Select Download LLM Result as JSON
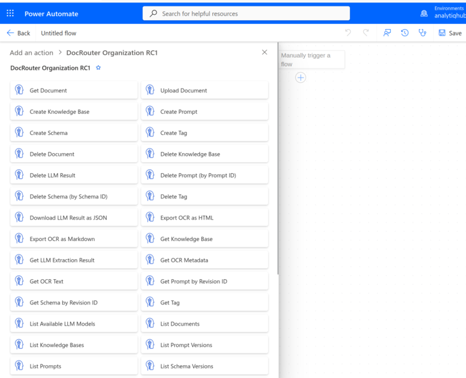The width and height of the screenshot is (466, 378). (74, 218)
